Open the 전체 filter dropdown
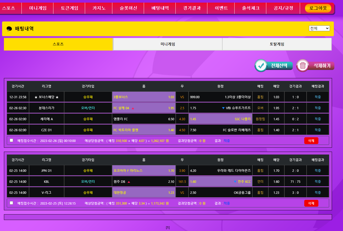Viewport: 343px width, 231px height. point(319,28)
